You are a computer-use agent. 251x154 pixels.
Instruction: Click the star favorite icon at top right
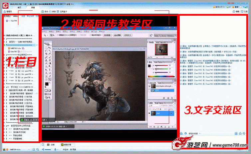point(241,7)
